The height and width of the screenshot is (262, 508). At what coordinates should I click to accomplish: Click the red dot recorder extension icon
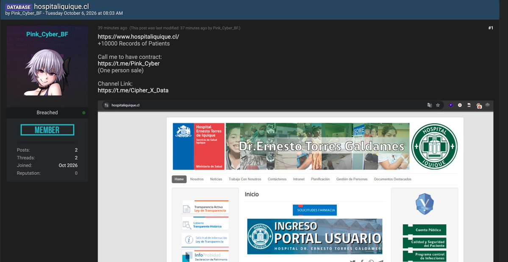point(460,105)
